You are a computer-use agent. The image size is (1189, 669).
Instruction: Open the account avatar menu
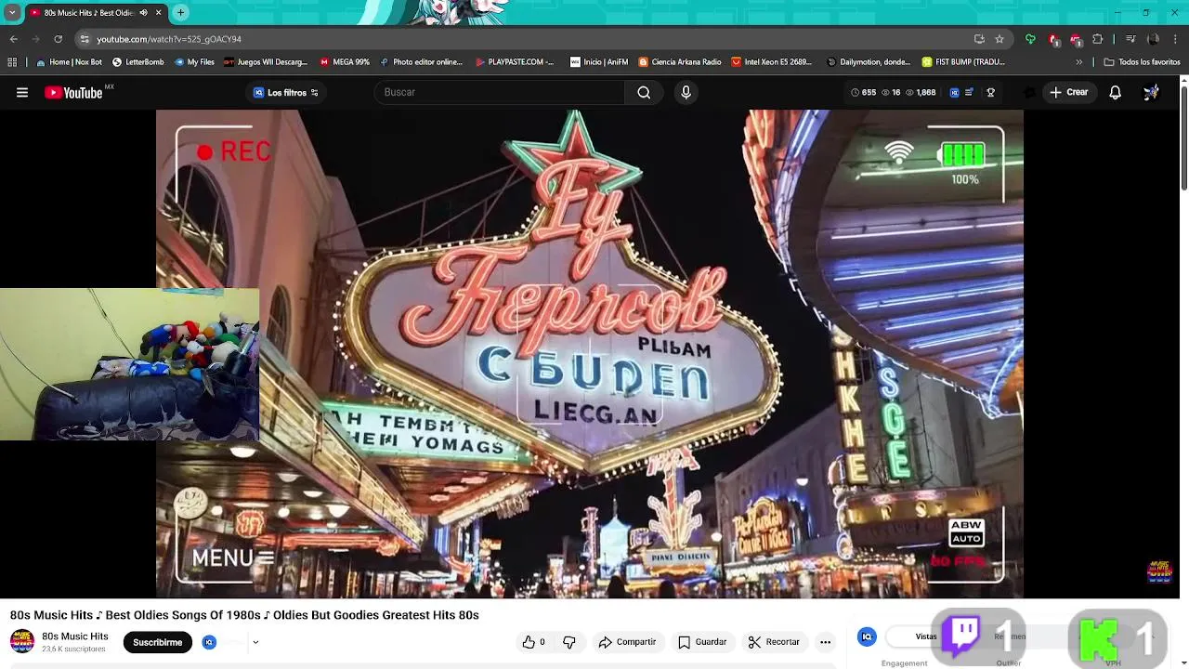(1151, 92)
